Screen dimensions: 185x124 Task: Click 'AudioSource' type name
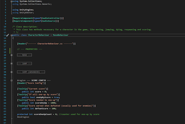(x=49, y=21)
